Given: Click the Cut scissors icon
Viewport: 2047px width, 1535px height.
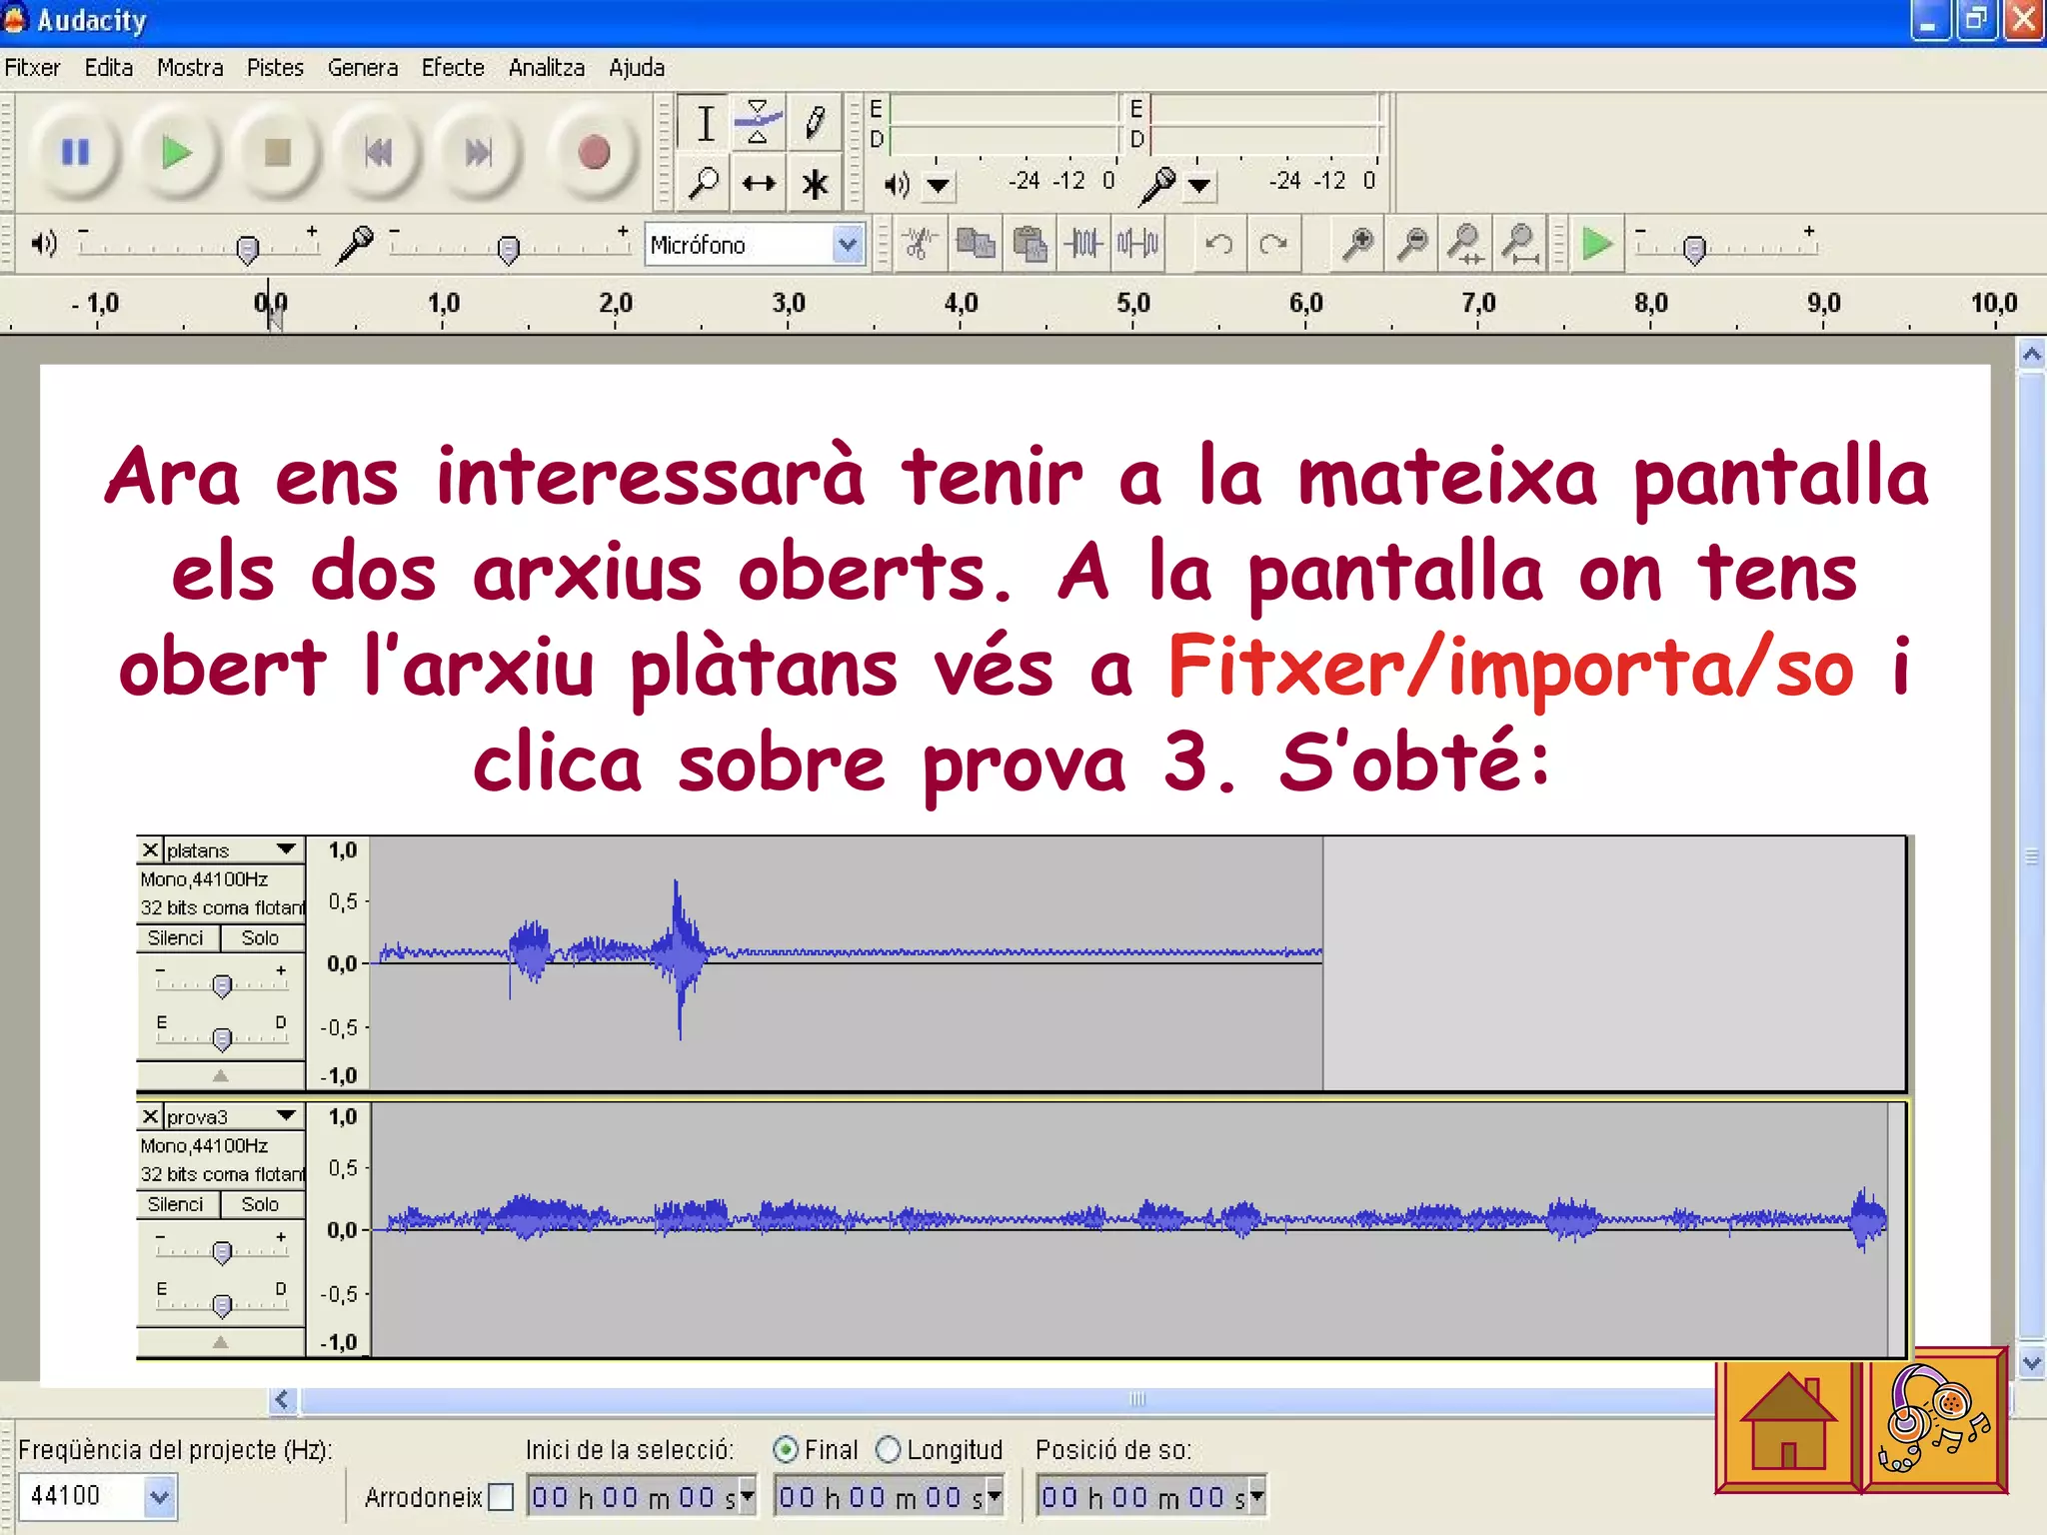Looking at the screenshot, I should coord(920,244).
